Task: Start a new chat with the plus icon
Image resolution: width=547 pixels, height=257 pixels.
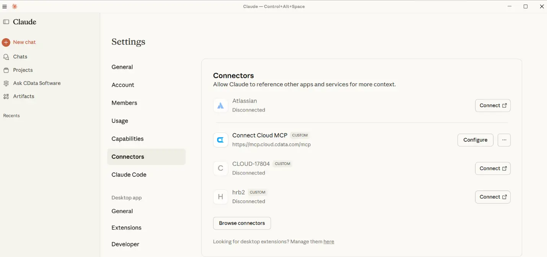Action: 6,42
